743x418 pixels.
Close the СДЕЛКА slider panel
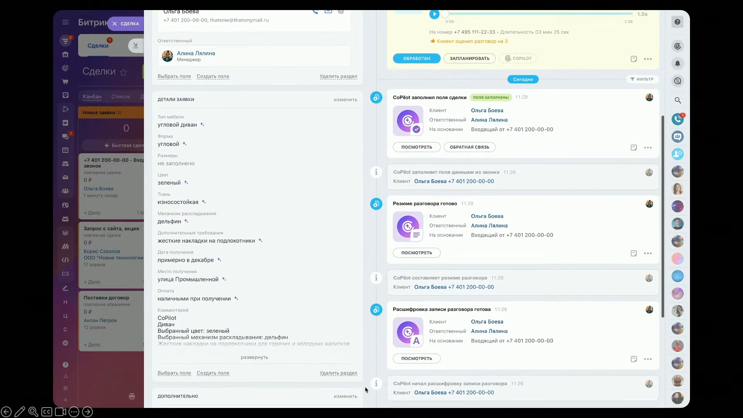click(115, 24)
